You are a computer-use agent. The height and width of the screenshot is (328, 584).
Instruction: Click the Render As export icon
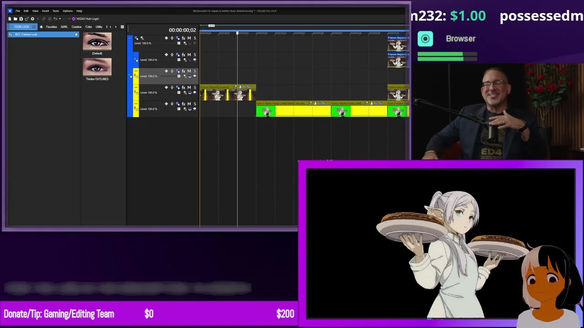(x=26, y=19)
